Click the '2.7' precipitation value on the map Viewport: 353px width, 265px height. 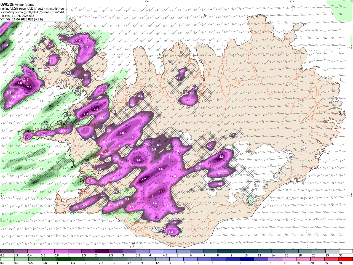[143, 179]
